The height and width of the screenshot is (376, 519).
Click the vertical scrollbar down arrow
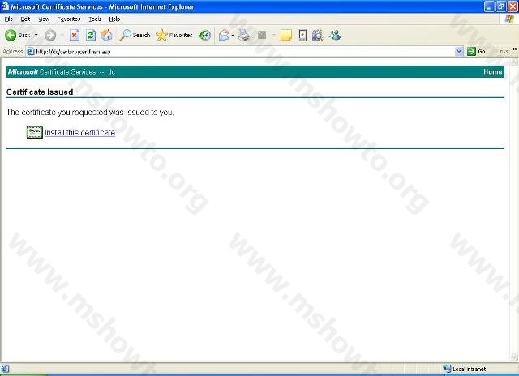coord(514,357)
